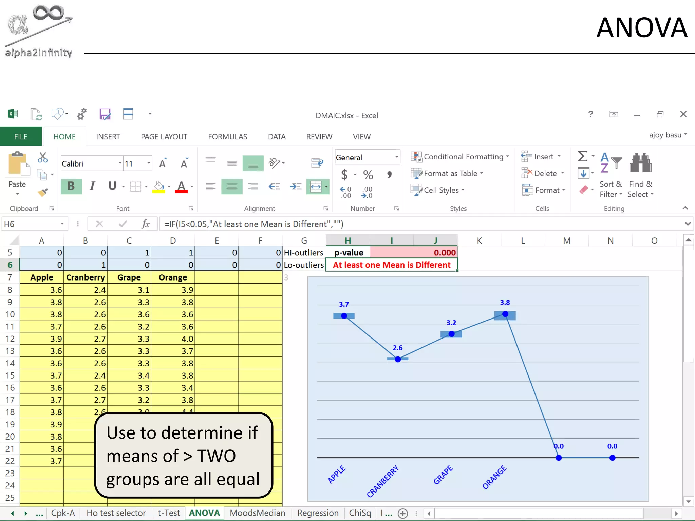Screen dimensions: 695x521
Task: Select the p-value cell showing 0.000
Action: 413,252
